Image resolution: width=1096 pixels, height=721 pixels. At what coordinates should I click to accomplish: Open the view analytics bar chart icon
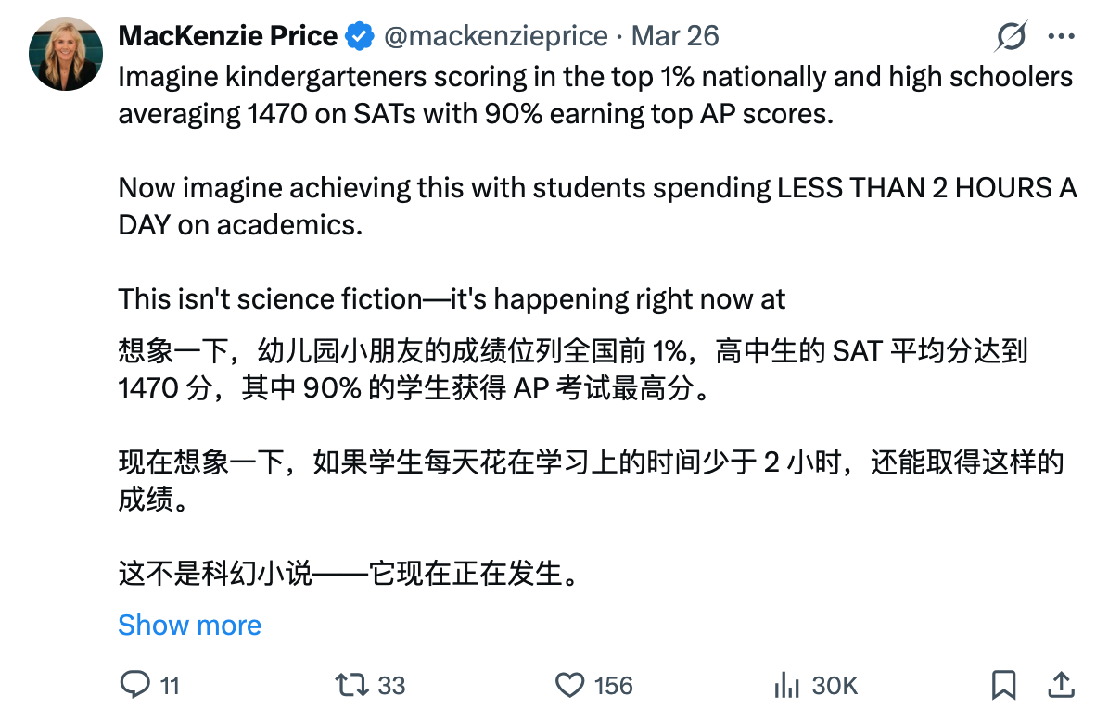[787, 686]
